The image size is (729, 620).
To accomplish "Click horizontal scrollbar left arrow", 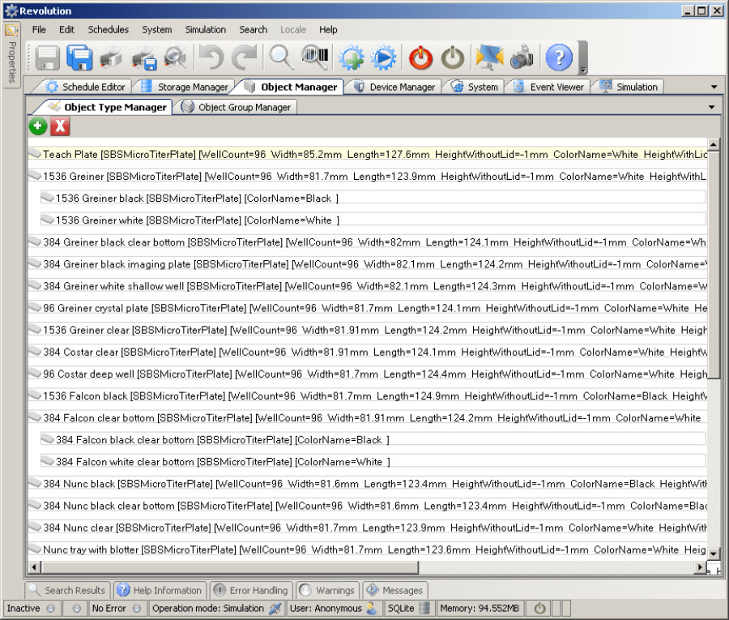I will click(34, 567).
